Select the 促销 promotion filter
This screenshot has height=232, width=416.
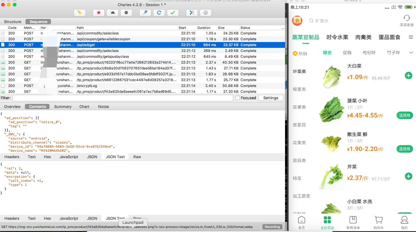[x=347, y=53]
